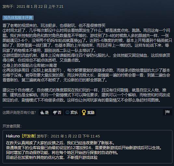Mark the review as 欢乐 (Funny)
174x166 pixels.
74,113
